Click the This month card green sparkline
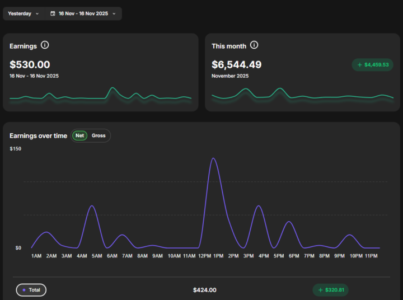 point(302,95)
